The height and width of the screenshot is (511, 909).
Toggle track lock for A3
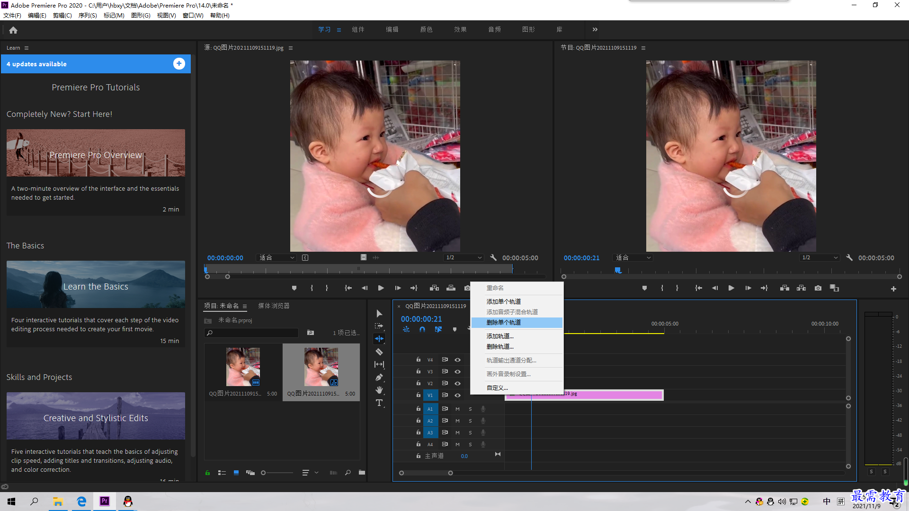(x=419, y=432)
